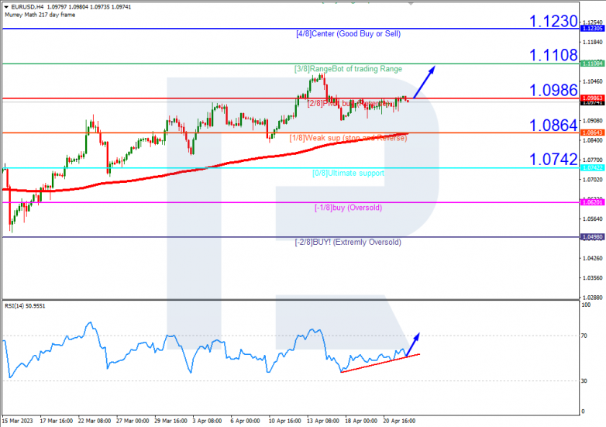The width and height of the screenshot is (606, 427).
Task: Click the large 1.1230 level number
Action: coord(553,21)
